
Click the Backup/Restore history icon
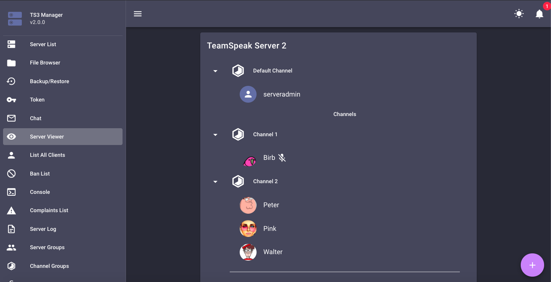(11, 81)
